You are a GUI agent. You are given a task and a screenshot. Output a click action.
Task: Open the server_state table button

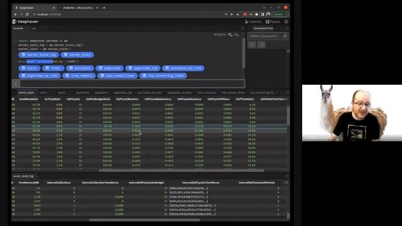77,55
